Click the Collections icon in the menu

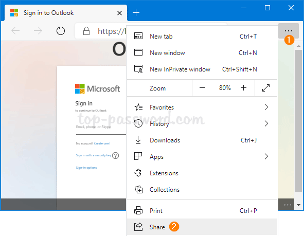click(138, 190)
